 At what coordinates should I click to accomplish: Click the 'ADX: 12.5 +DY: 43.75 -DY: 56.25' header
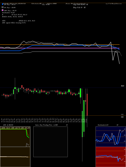click(15, 128)
